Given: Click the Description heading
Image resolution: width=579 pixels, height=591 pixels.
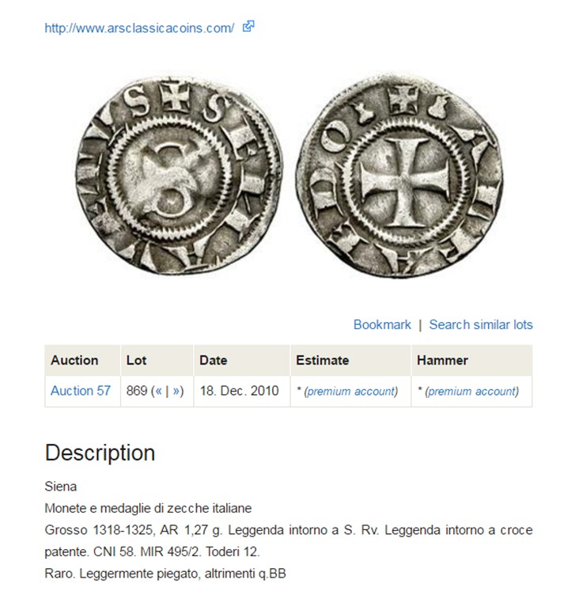Looking at the screenshot, I should point(100,453).
